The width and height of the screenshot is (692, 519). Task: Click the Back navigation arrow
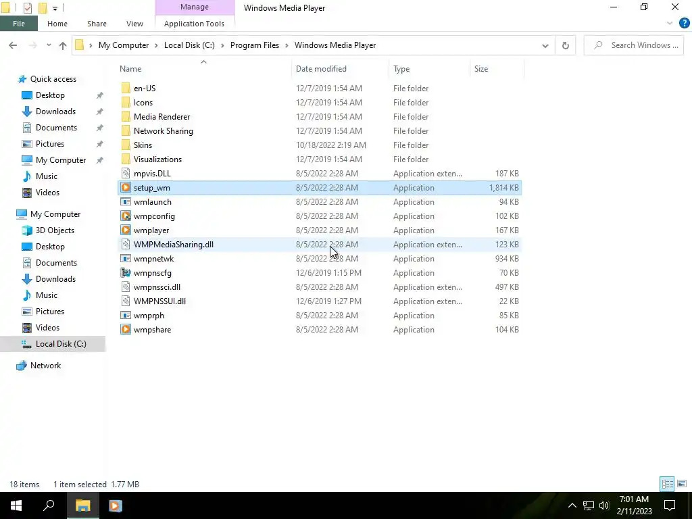(x=13, y=45)
